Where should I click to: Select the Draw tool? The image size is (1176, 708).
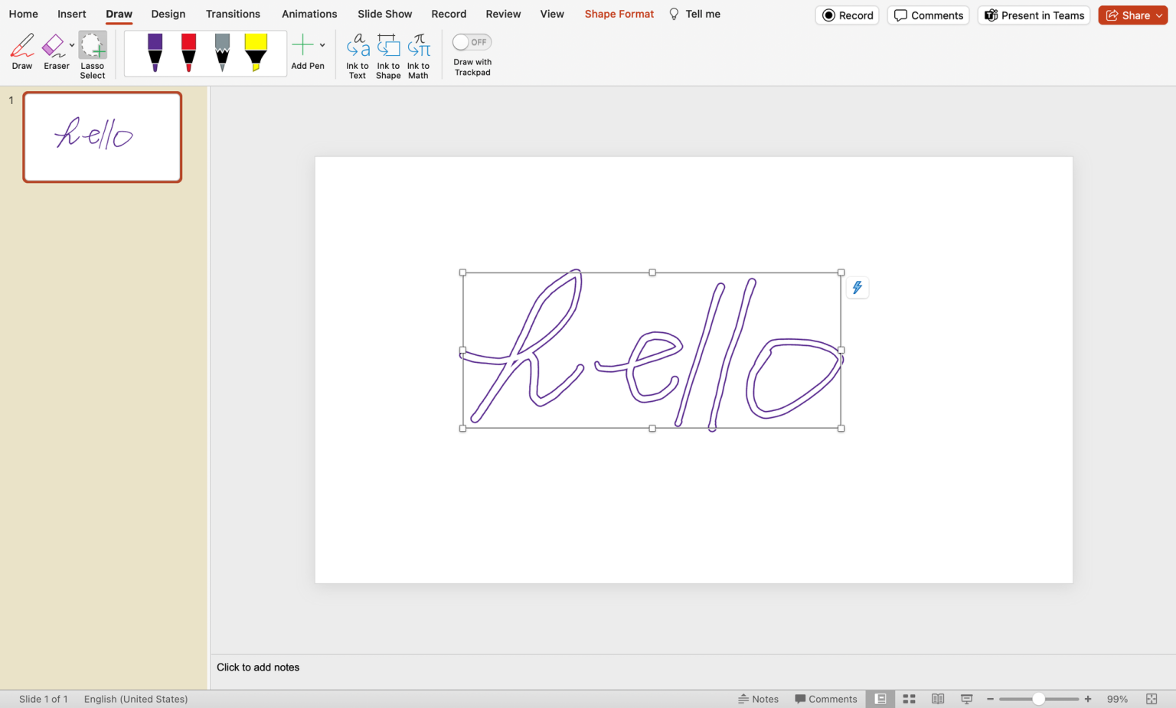(22, 52)
